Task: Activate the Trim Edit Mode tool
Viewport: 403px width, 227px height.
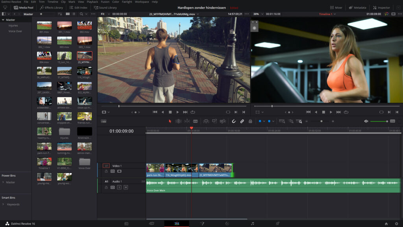Action: pyautogui.click(x=178, y=121)
